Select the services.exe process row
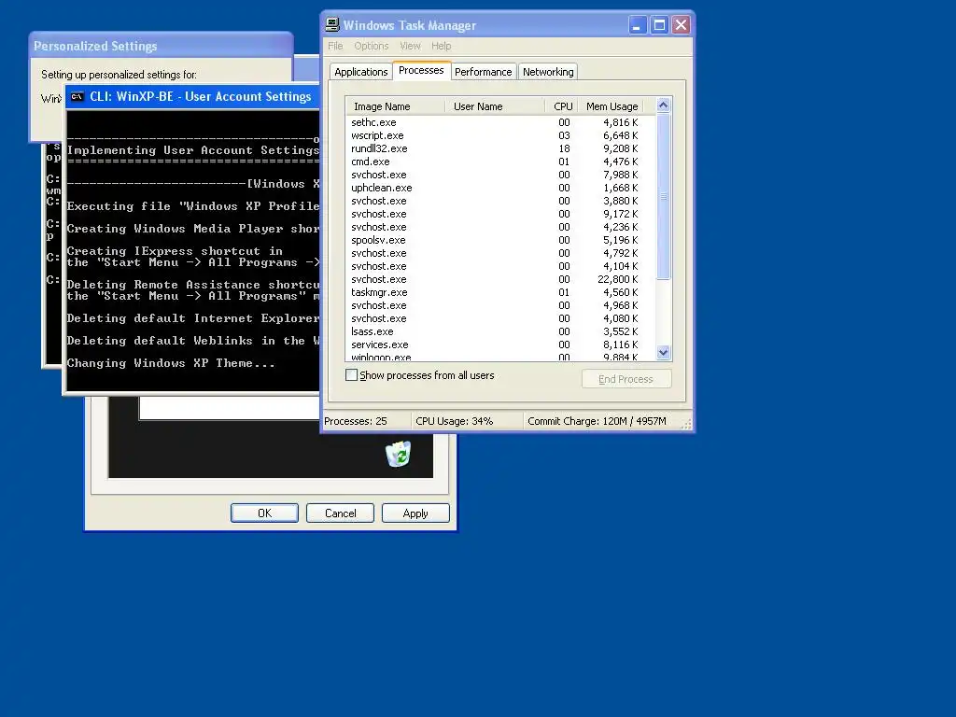The height and width of the screenshot is (717, 956). click(500, 344)
